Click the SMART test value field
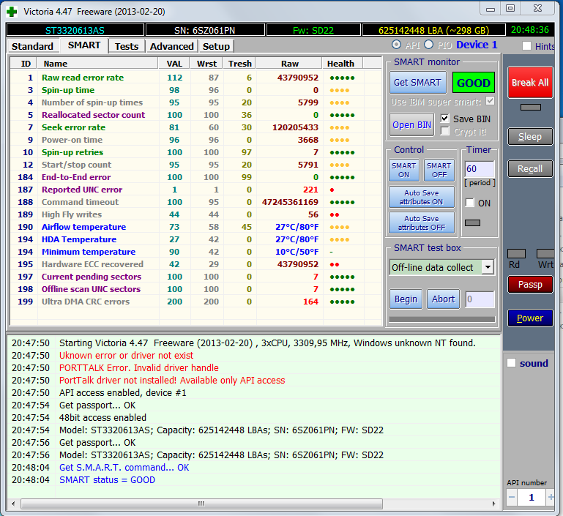Screen dimensions: 563x516 pyautogui.click(x=480, y=299)
